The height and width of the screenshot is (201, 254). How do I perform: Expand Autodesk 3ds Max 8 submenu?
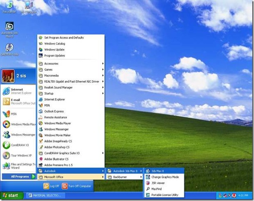click(124, 171)
